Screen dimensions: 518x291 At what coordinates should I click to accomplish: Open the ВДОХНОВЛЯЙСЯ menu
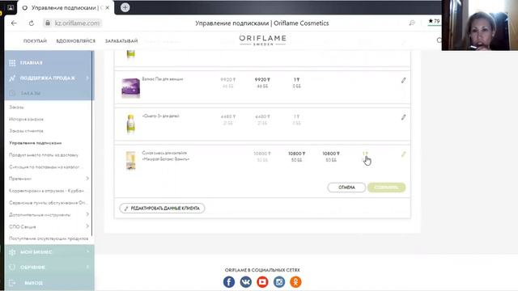pos(75,41)
